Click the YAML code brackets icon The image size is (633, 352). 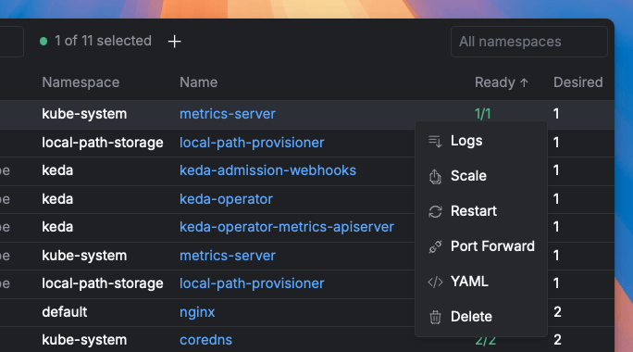(435, 282)
